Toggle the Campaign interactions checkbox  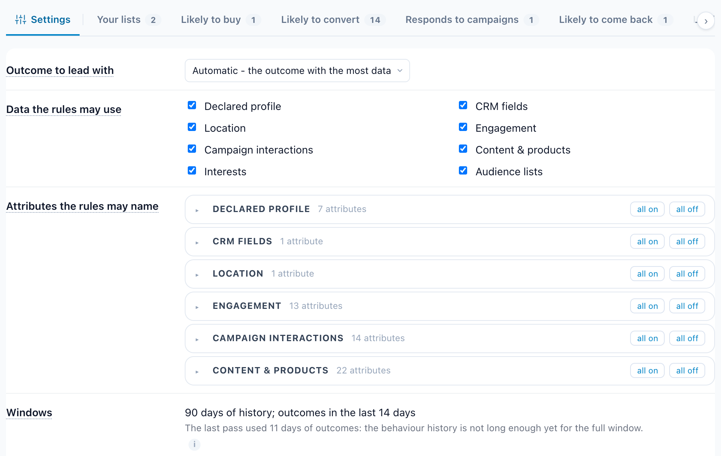(192, 149)
